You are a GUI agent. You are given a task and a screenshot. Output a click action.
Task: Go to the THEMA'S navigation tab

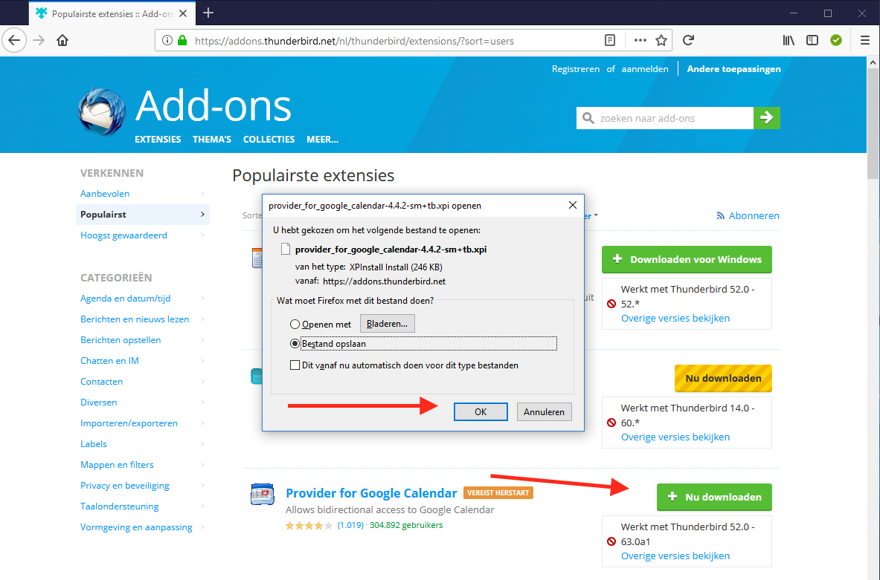pyautogui.click(x=212, y=140)
